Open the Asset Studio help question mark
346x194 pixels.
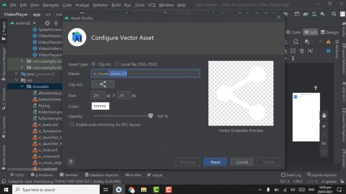(71, 162)
